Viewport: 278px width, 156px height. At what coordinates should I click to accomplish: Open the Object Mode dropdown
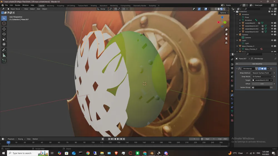click(15, 9)
